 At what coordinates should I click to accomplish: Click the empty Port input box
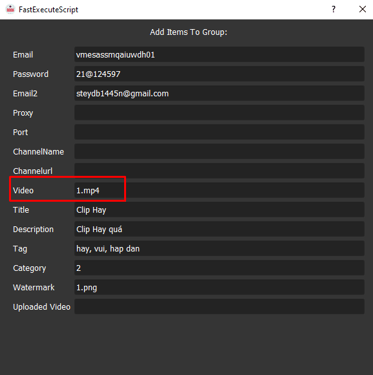(x=219, y=132)
